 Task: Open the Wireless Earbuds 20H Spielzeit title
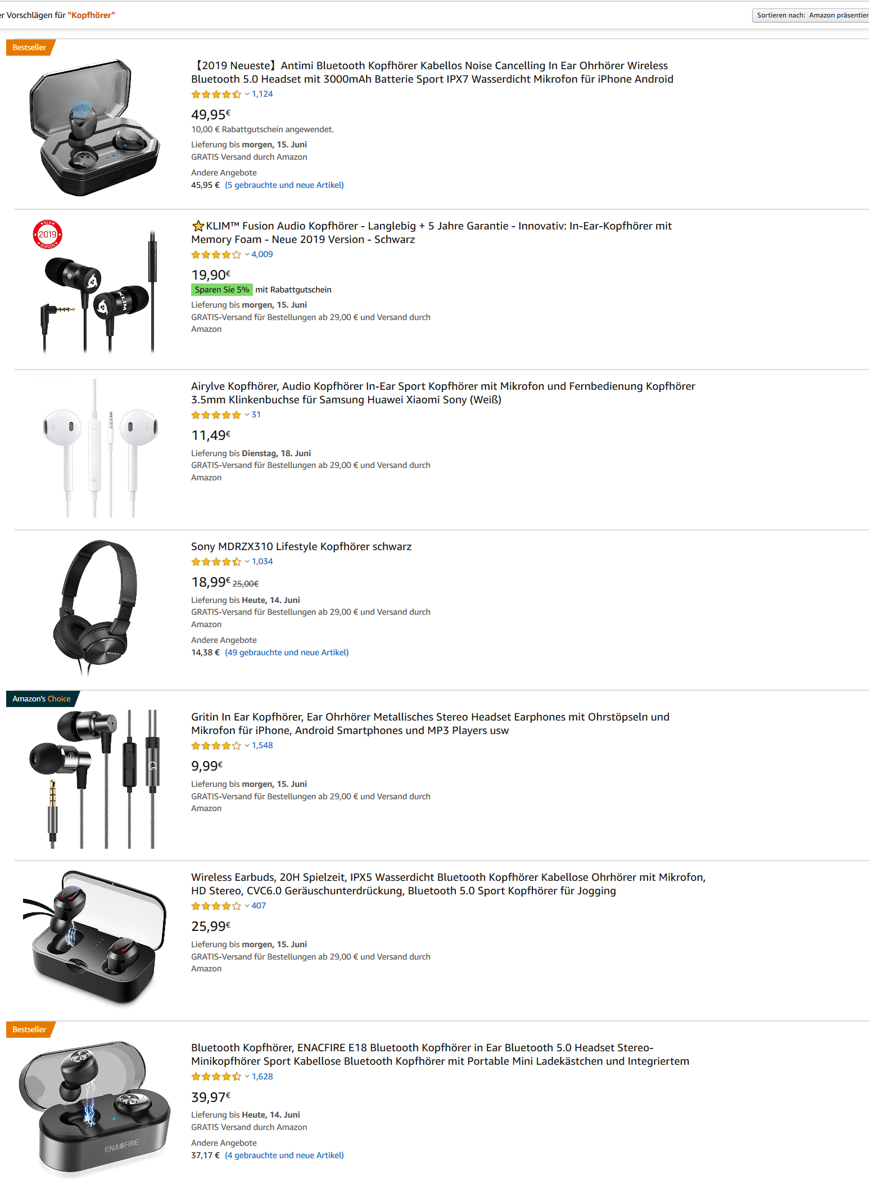448,884
